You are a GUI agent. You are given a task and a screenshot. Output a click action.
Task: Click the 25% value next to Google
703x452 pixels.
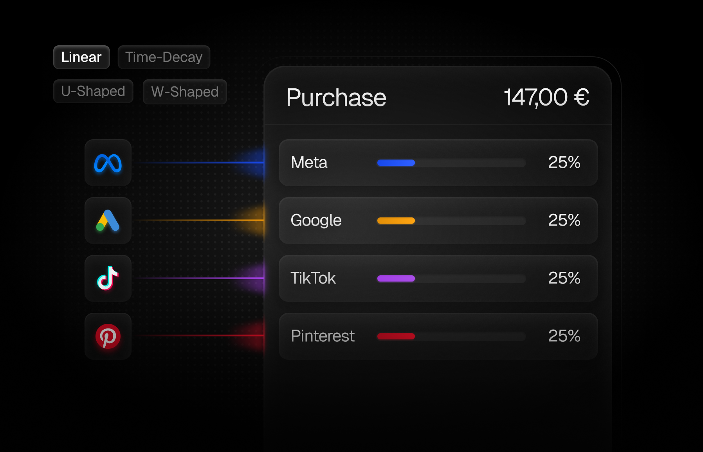pyautogui.click(x=564, y=221)
